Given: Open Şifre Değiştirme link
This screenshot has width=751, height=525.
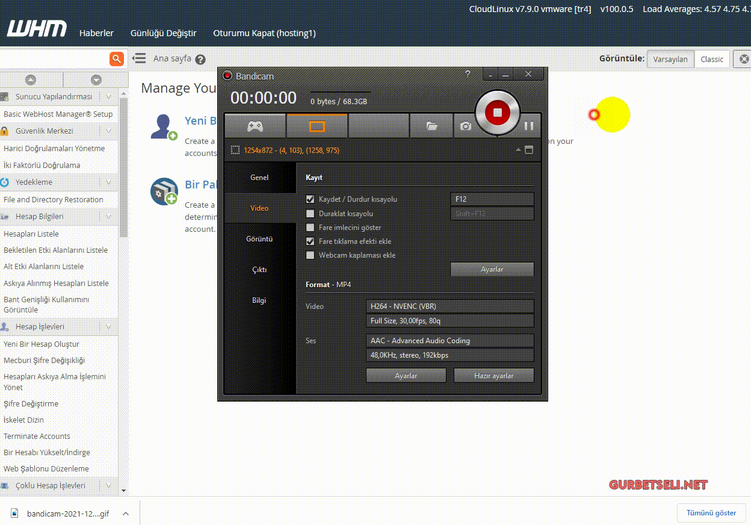Looking at the screenshot, I should point(31,403).
